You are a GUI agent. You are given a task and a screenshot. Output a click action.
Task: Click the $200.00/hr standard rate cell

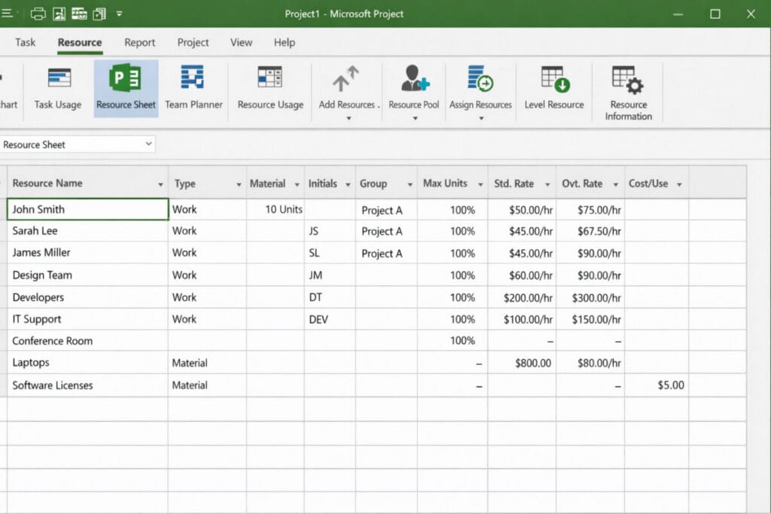coord(522,298)
